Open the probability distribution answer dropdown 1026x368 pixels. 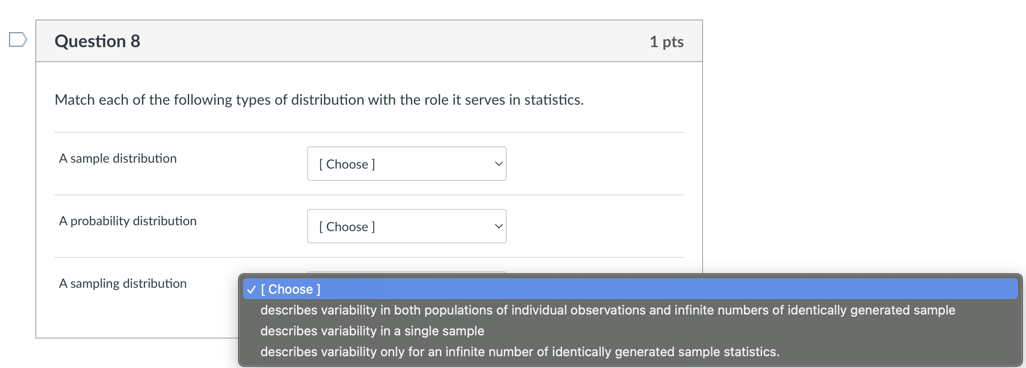point(406,226)
